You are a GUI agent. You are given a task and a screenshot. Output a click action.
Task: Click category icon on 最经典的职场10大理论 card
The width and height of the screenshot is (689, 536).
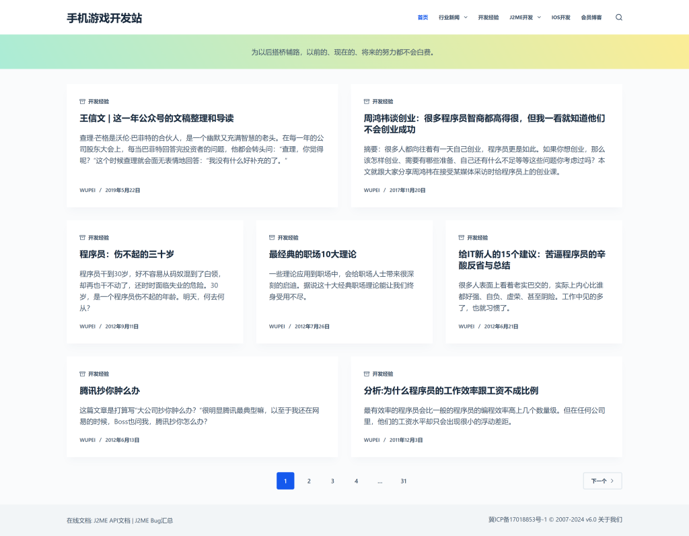pos(272,238)
